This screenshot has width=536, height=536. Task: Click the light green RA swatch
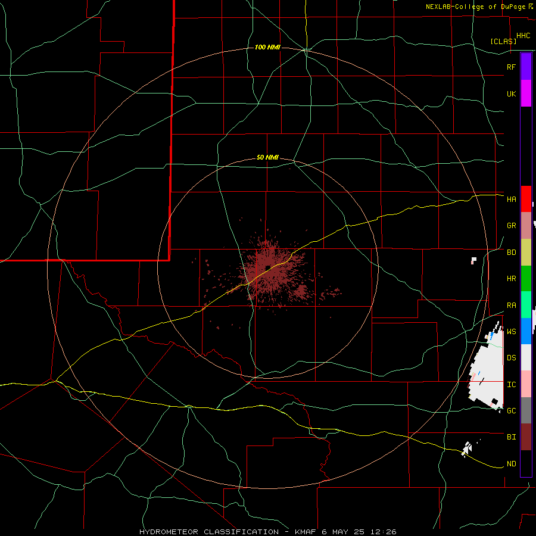click(526, 305)
